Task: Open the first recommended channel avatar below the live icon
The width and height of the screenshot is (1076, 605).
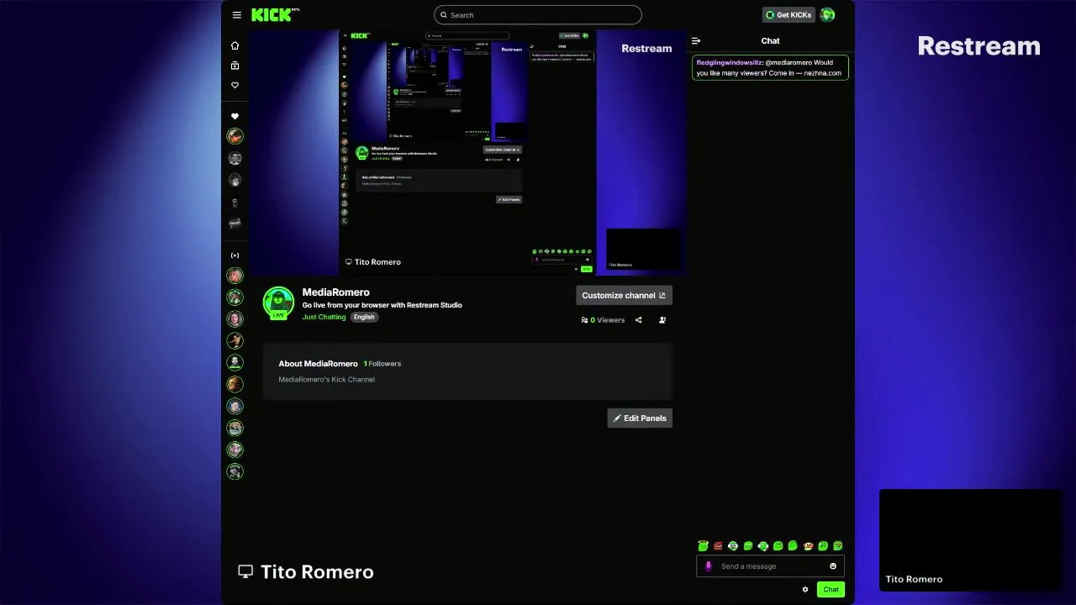Action: click(x=235, y=276)
